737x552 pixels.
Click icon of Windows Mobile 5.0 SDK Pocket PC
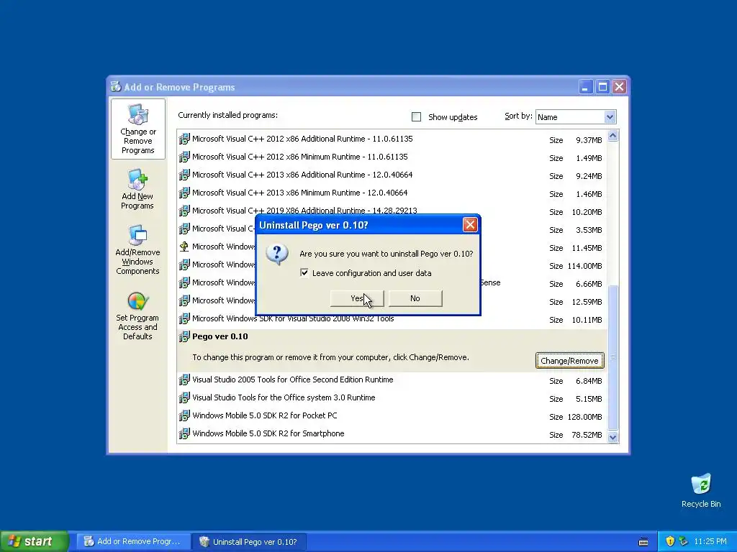click(x=184, y=416)
